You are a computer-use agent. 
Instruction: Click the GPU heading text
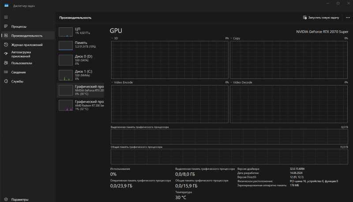(116, 31)
